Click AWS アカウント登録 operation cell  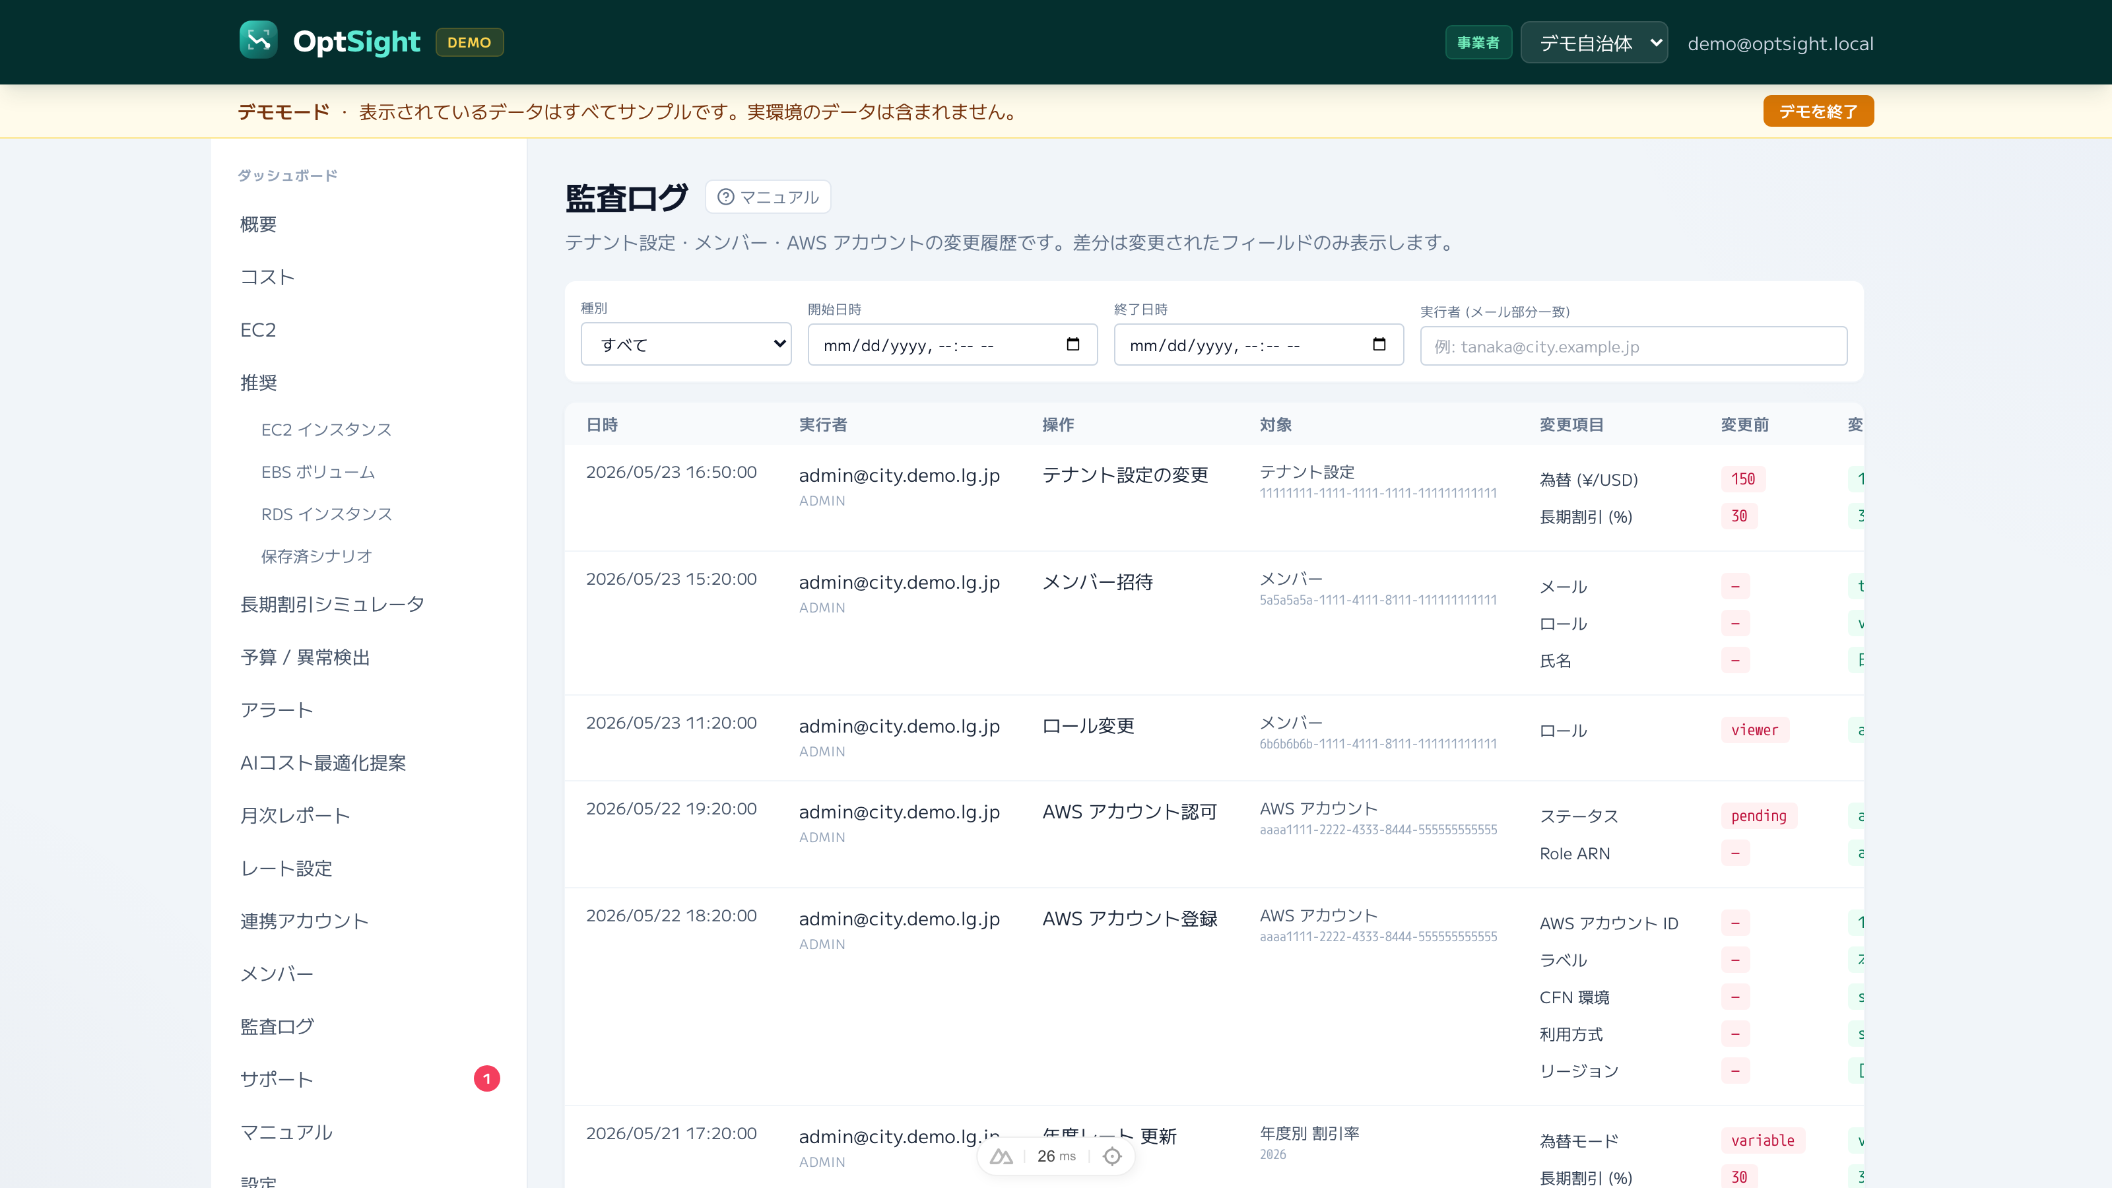[x=1130, y=919]
